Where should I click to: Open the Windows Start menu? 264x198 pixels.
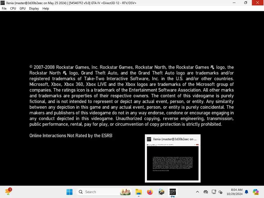pos(69,192)
